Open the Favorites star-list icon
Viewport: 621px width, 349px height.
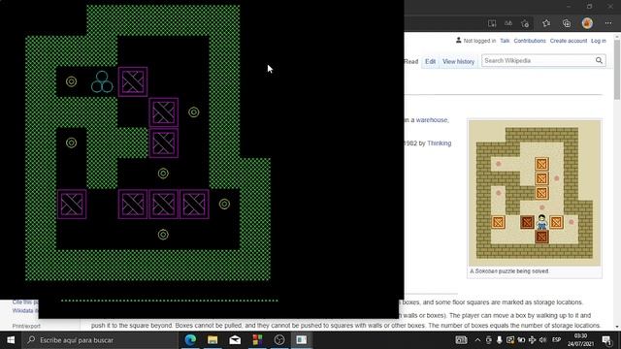click(x=546, y=23)
